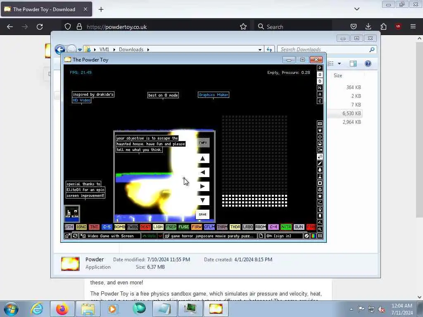Open the Liquids element menu

point(320,170)
